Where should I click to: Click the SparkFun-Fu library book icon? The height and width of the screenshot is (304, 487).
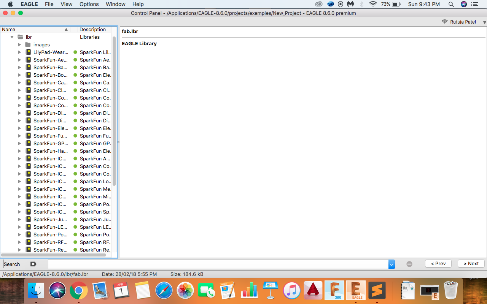28,136
